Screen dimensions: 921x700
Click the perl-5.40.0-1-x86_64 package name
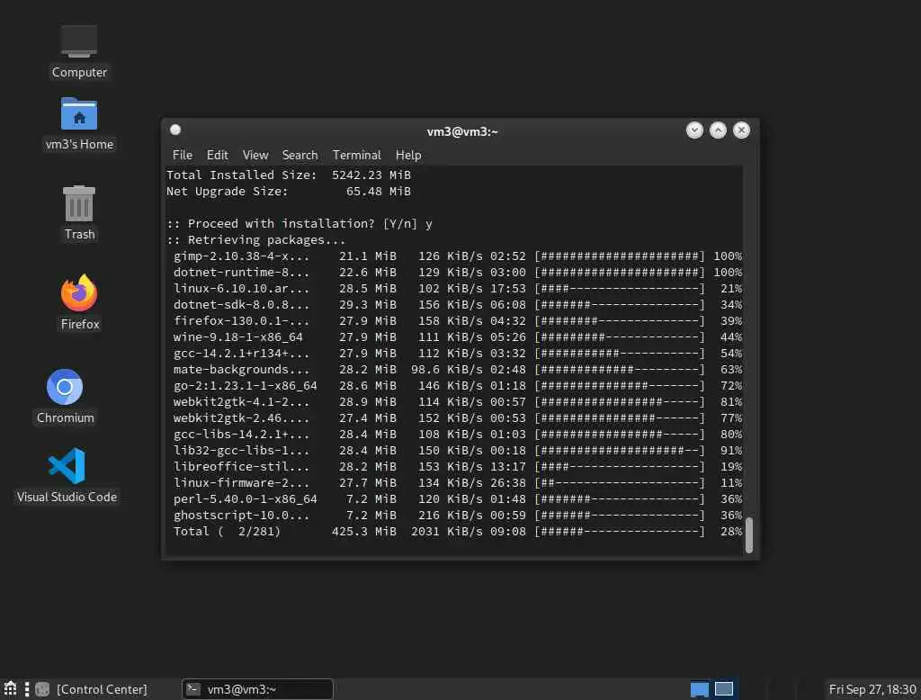pyautogui.click(x=245, y=499)
